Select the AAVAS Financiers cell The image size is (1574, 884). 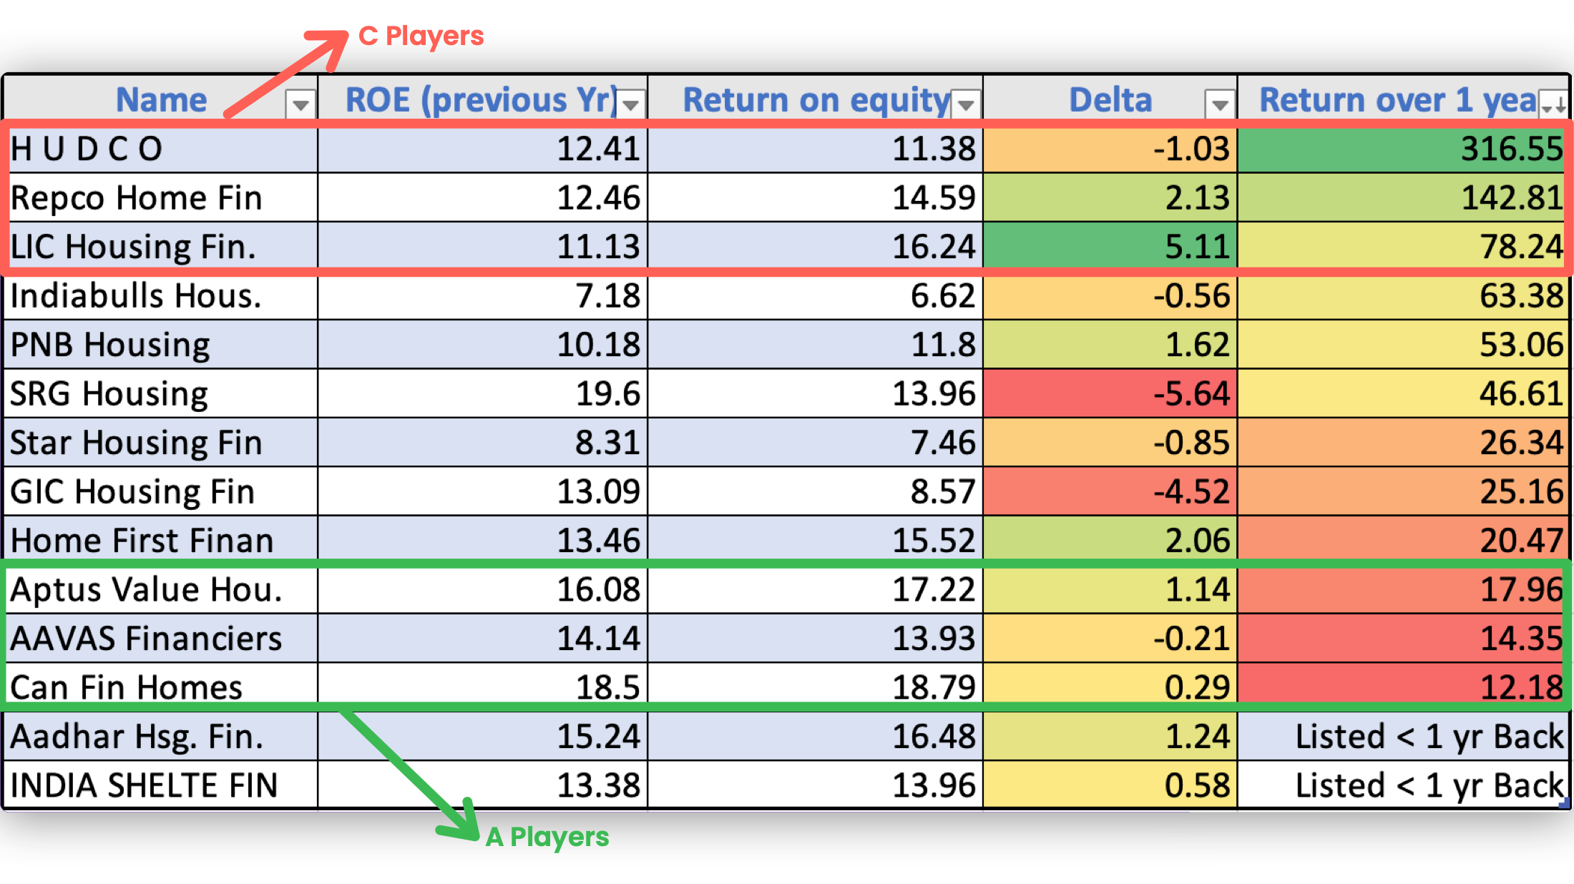(160, 638)
